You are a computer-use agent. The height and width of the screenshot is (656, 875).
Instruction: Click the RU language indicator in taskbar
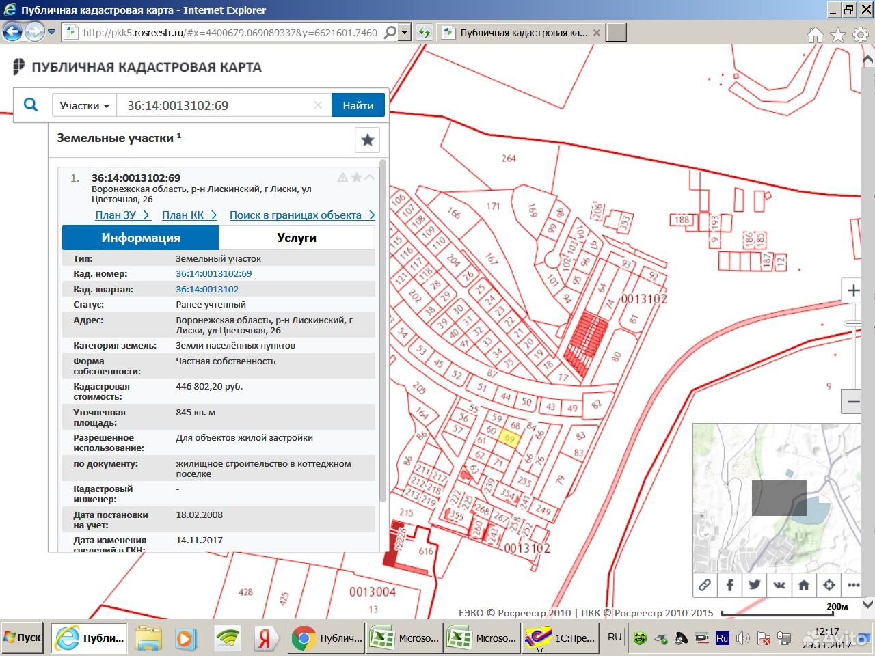click(615, 637)
